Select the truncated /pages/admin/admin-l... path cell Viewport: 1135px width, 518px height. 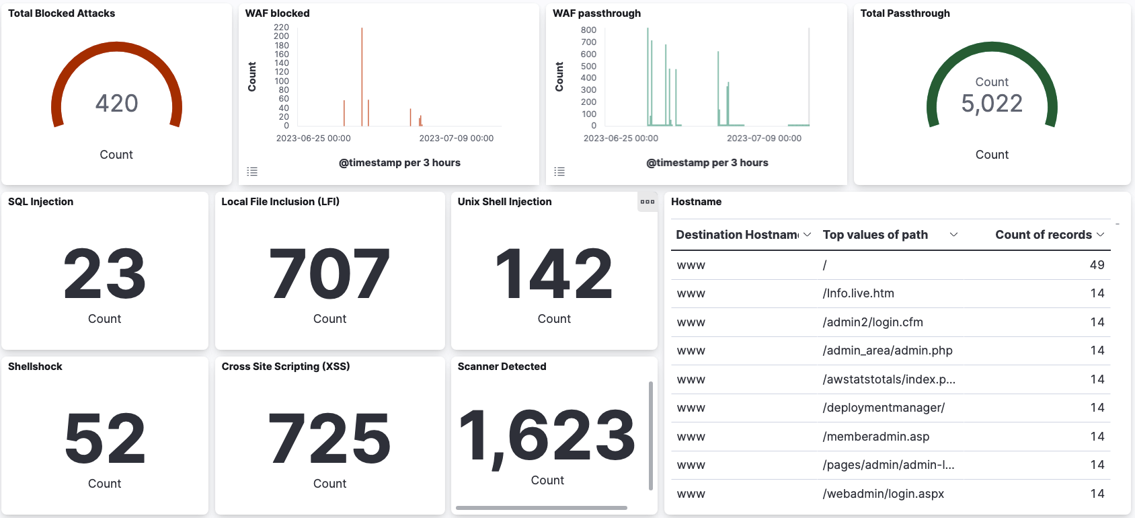[x=888, y=465]
